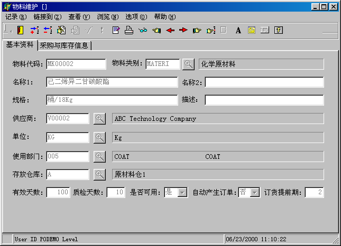Image resolution: width=341 pixels, height=246 pixels.
Task: Go to next record with red right arrow
Action: click(x=183, y=30)
